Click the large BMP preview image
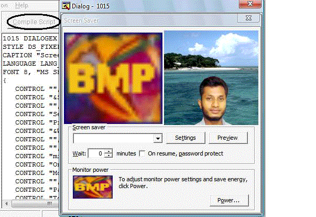 [x=113, y=78]
